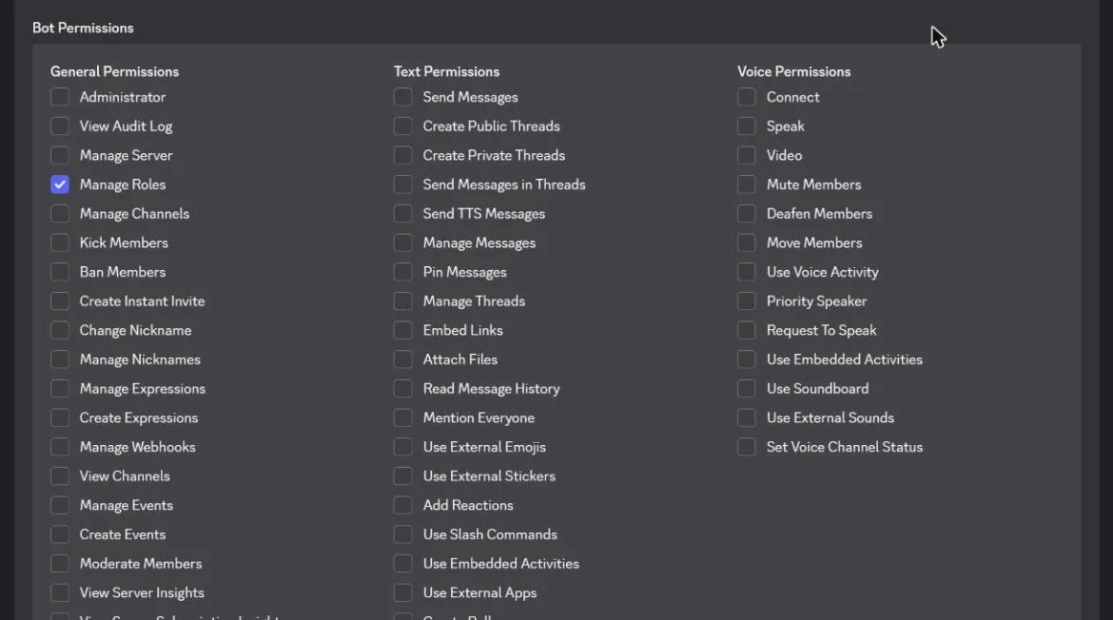Tick Use External Apps permission

point(402,592)
